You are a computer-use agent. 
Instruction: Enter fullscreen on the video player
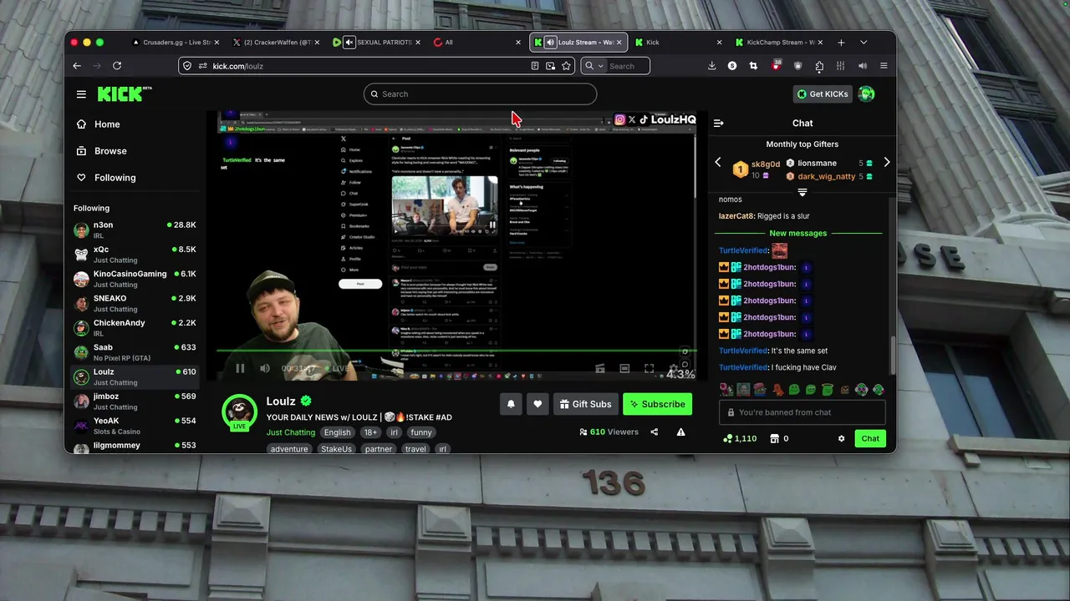tap(649, 368)
